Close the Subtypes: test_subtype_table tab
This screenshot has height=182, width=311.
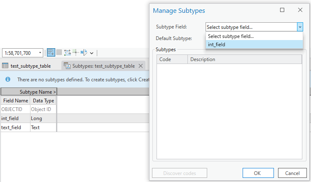[140, 66]
